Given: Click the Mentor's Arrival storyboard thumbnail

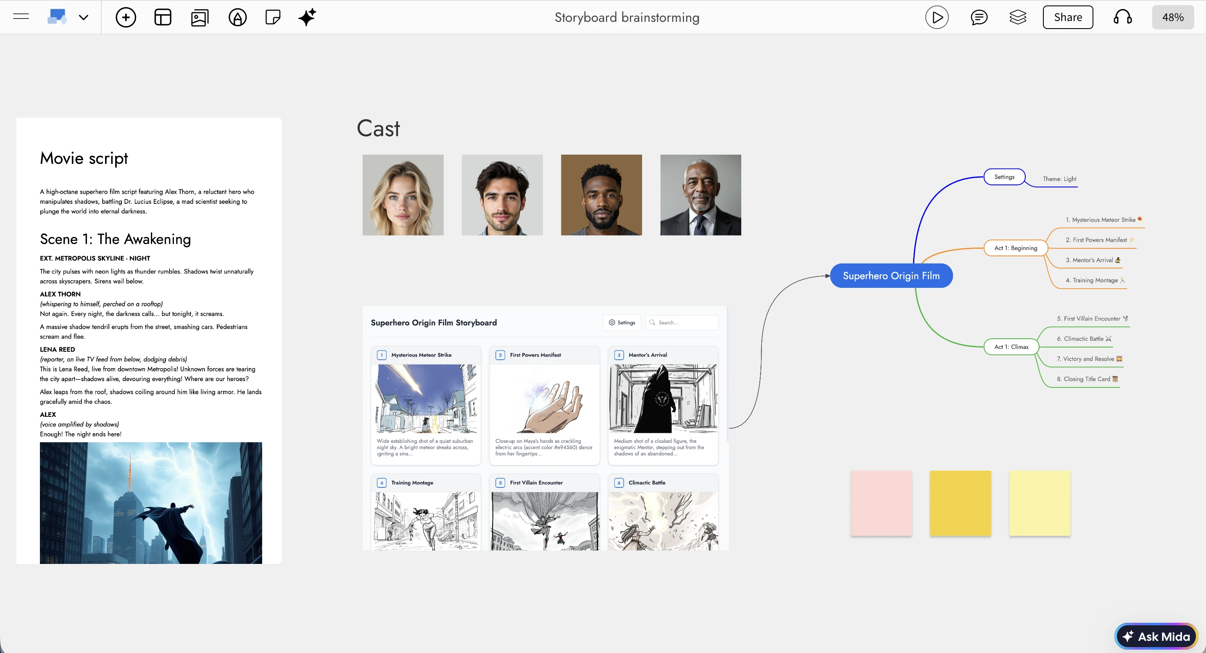Looking at the screenshot, I should [662, 398].
